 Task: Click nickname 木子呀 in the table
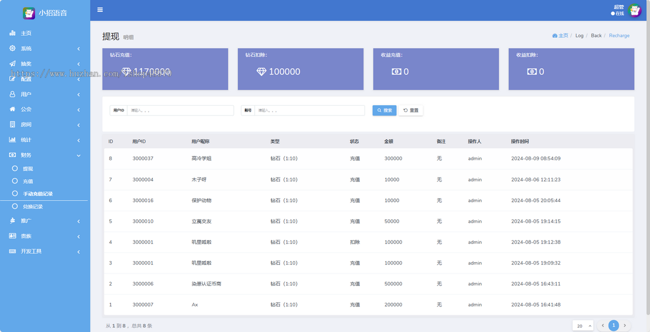pyautogui.click(x=199, y=180)
